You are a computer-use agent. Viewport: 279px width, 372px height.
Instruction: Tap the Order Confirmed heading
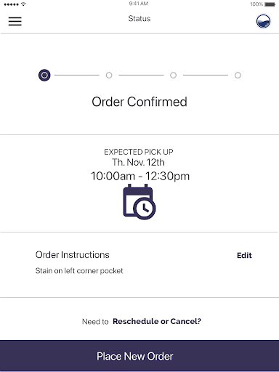pos(139,102)
